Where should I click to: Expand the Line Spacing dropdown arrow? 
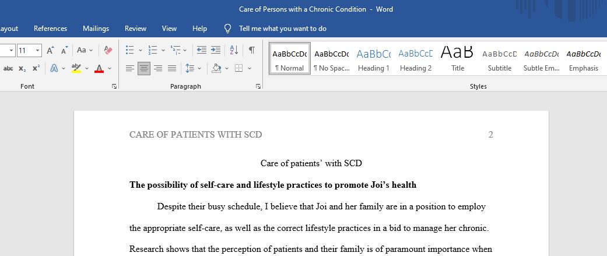tap(199, 69)
